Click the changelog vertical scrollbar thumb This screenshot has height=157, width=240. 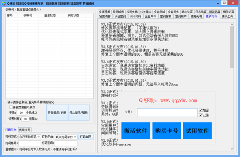click(232, 47)
